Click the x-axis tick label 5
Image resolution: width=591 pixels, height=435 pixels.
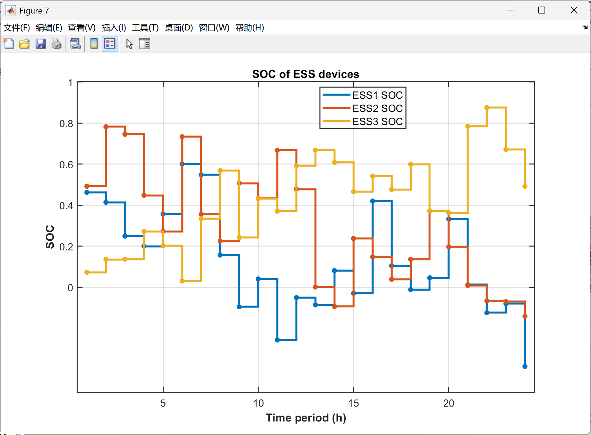[x=163, y=403]
